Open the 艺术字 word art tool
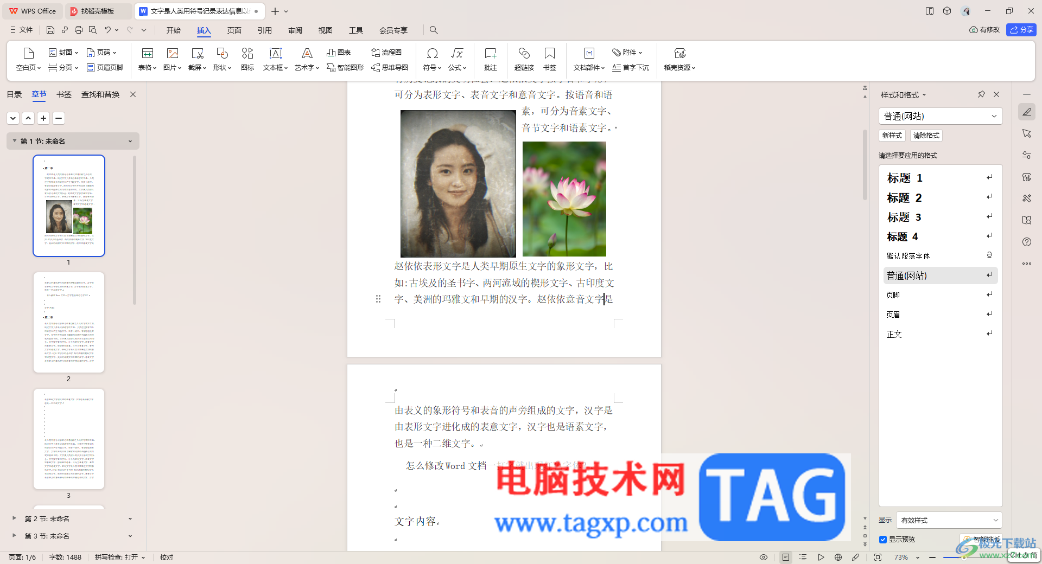 coord(307,59)
